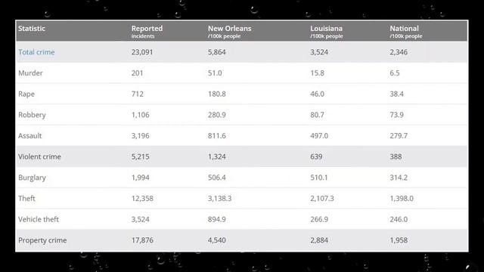Viewport: 484px width, 272px height.
Task: Select the Statistic column header
Action: tap(32, 29)
